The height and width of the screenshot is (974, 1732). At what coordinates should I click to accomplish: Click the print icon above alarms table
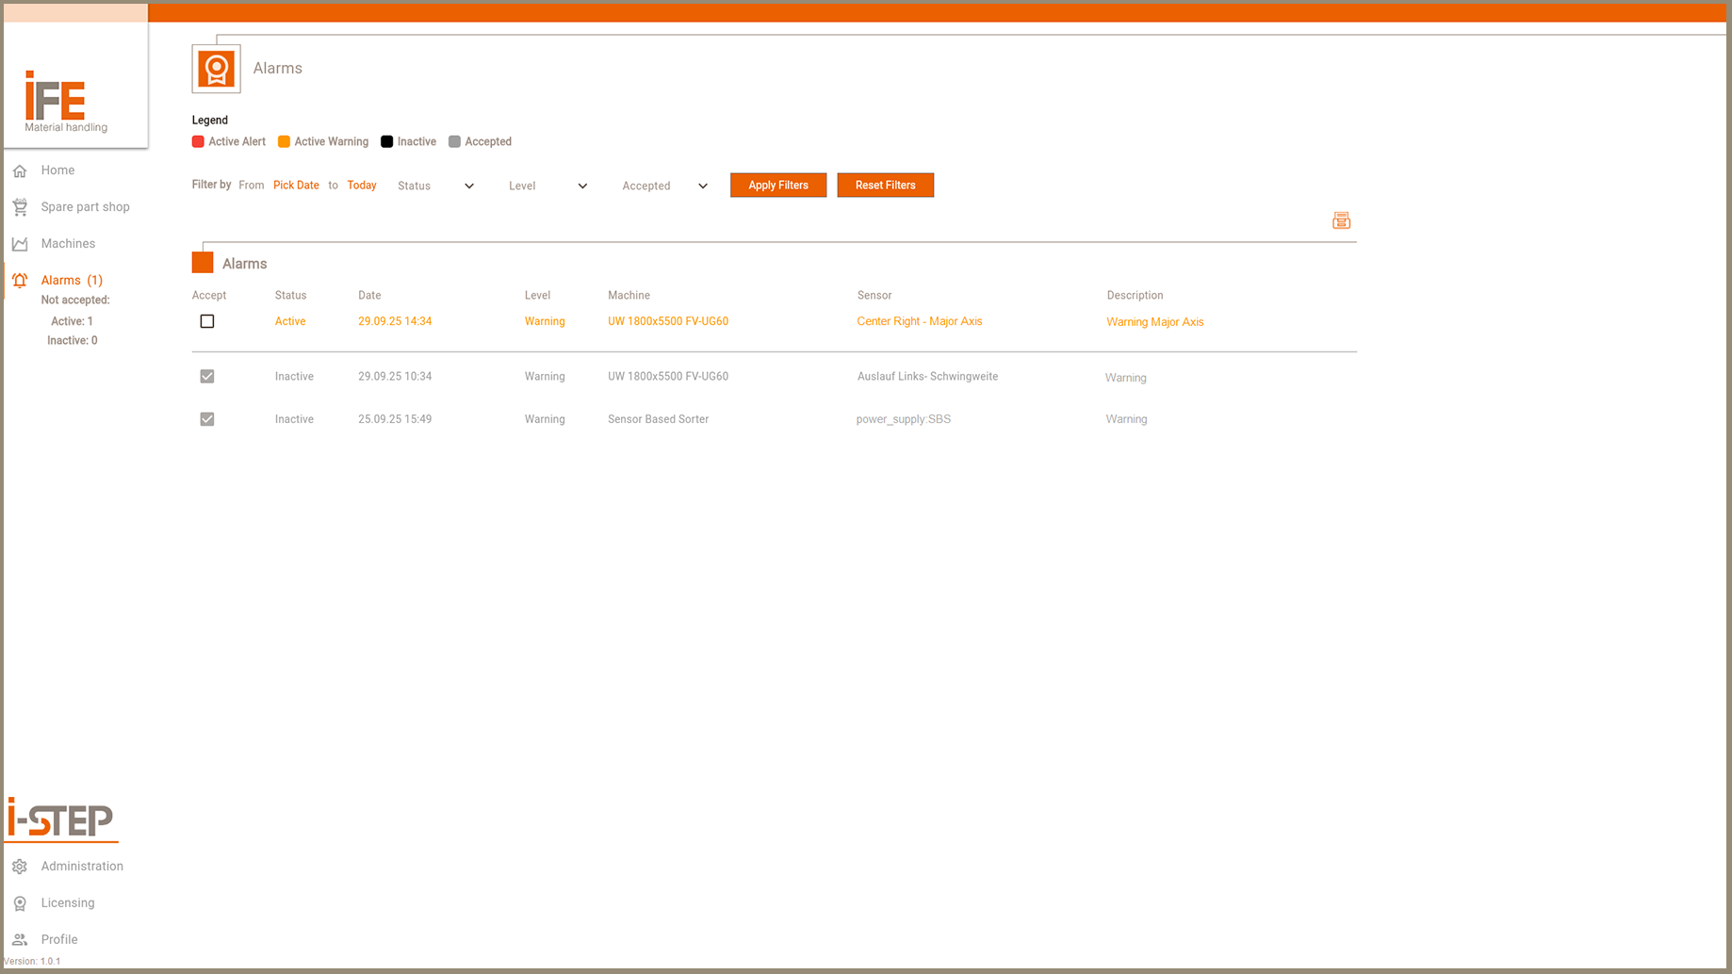(1341, 220)
